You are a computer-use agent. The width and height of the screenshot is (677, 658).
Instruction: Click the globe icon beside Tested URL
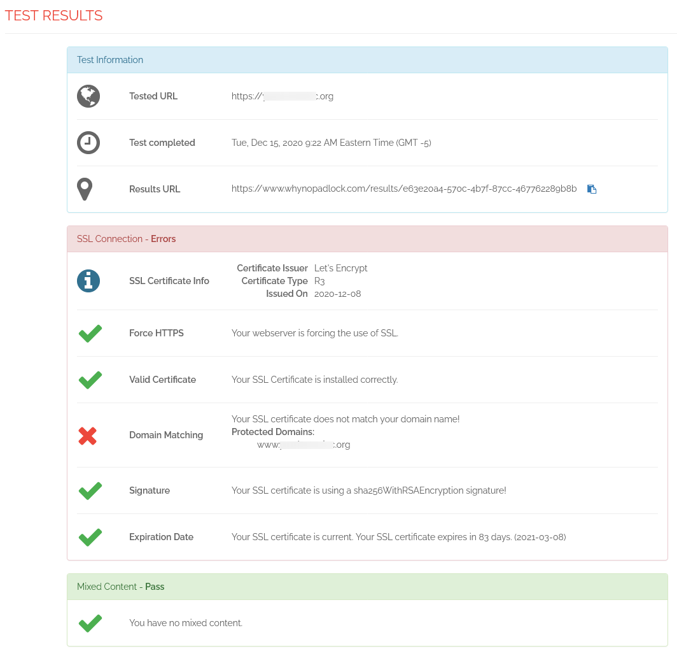tap(88, 96)
